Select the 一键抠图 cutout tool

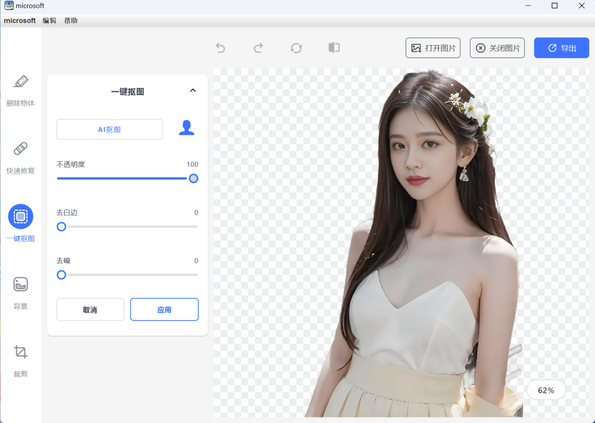[20, 223]
